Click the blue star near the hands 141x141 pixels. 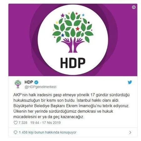(63, 35)
